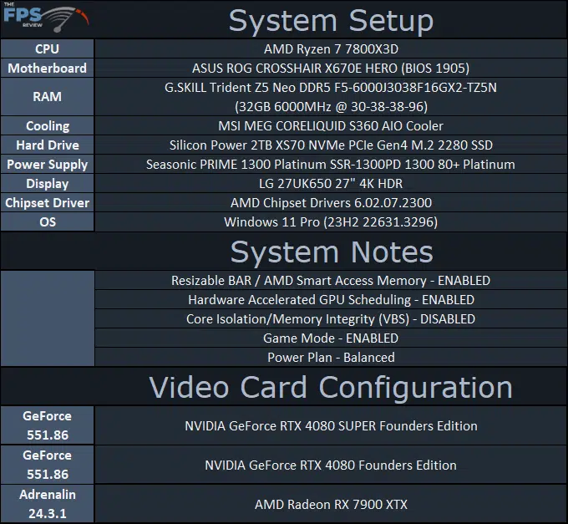Select 'LG 27UK650 27" 4K HDR' text
The image size is (568, 524).
331,183
